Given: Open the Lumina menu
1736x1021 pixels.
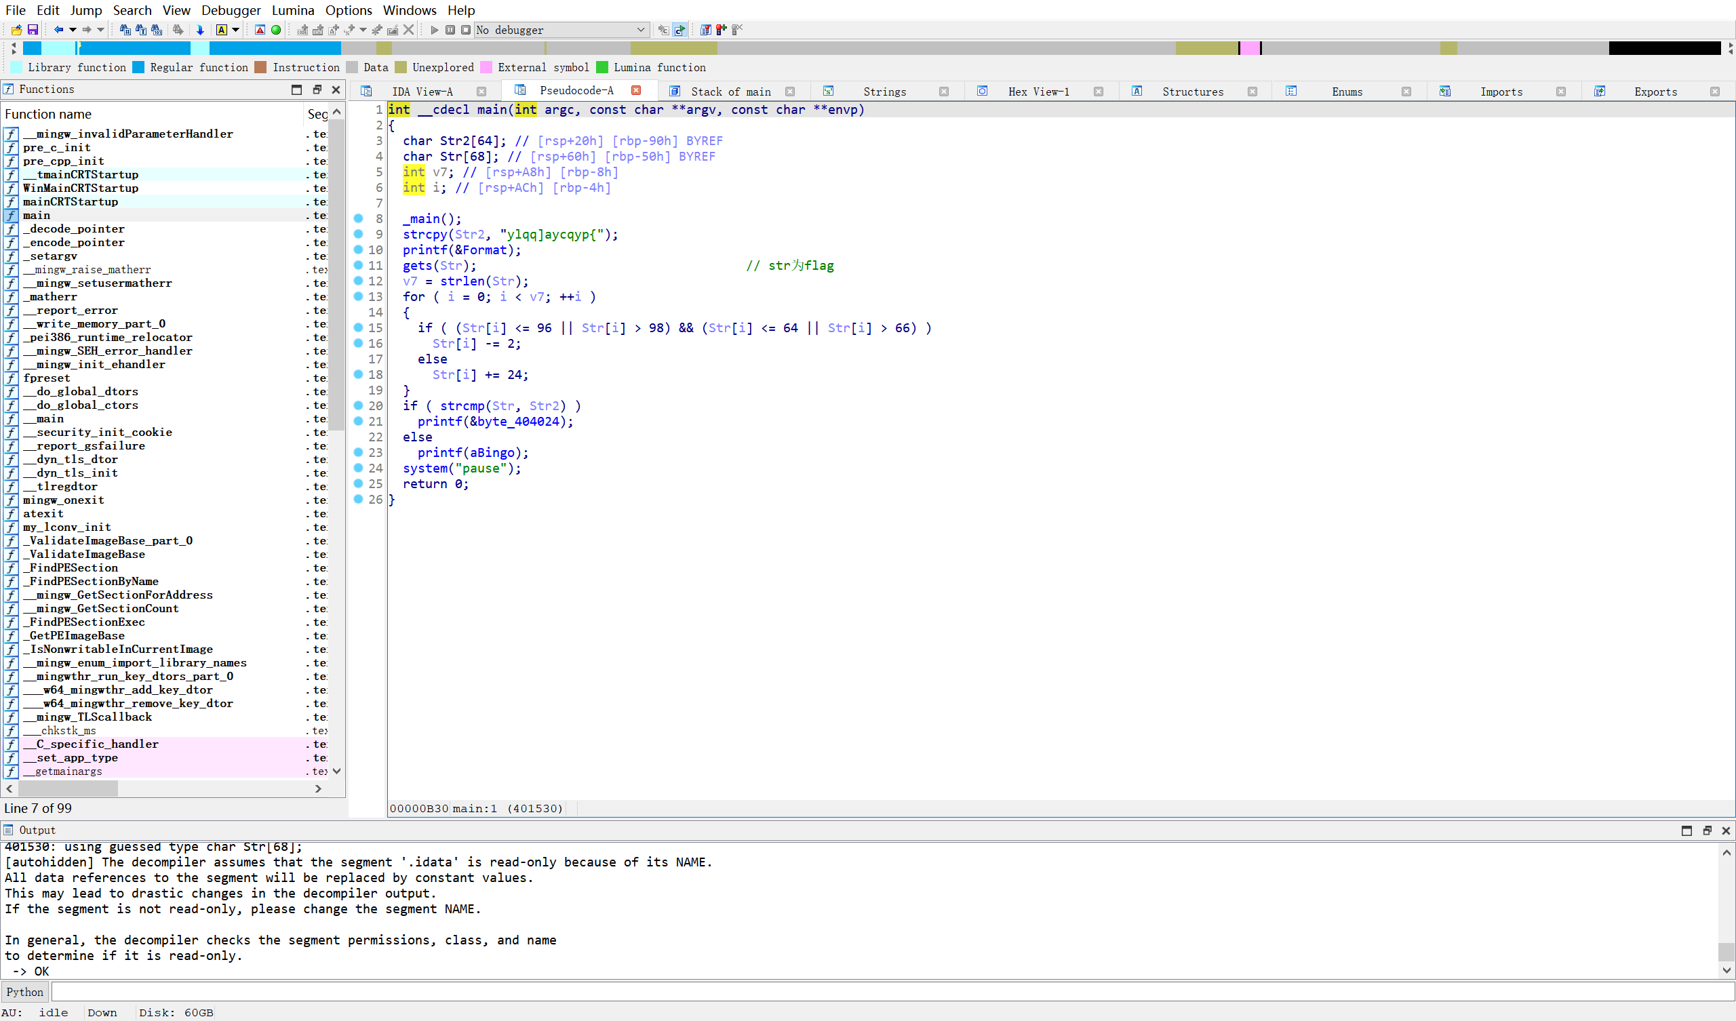Looking at the screenshot, I should pos(293,9).
